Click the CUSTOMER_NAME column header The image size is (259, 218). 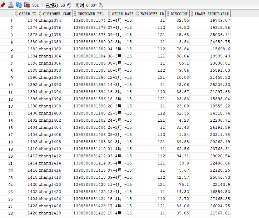55,14
